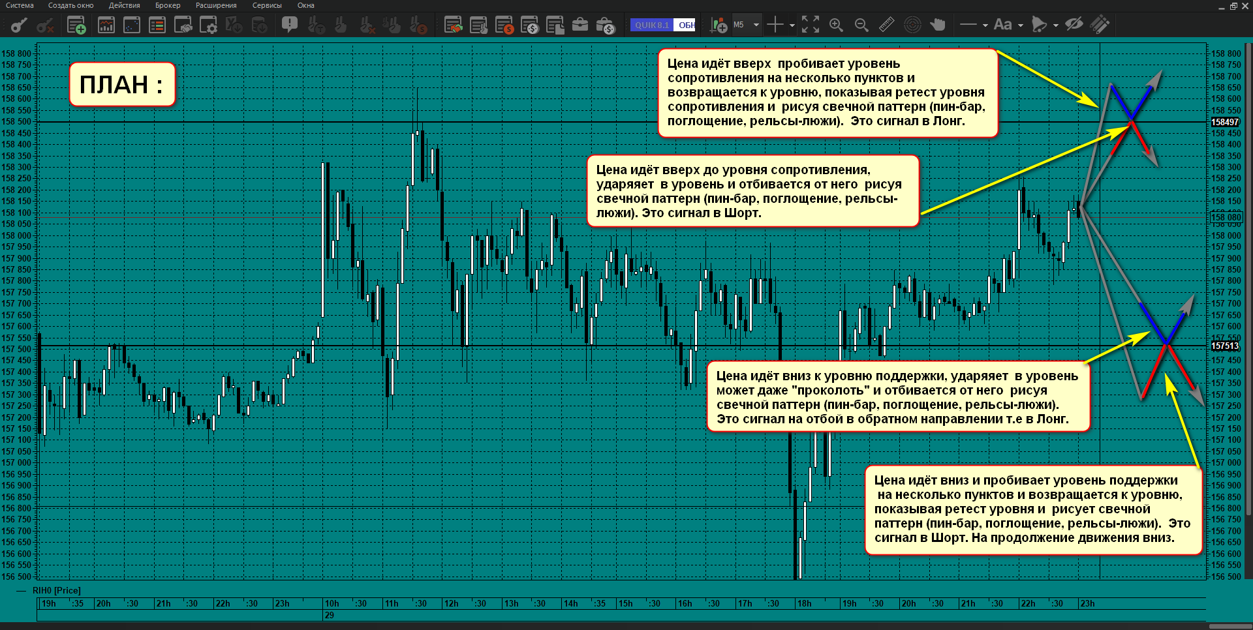Open the briefcase portfolio icon
The width and height of the screenshot is (1253, 630).
point(580,25)
